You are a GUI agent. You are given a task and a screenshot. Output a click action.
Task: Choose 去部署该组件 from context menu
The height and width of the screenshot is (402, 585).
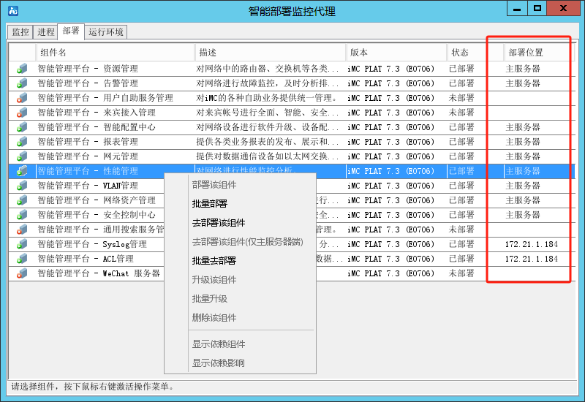point(219,223)
